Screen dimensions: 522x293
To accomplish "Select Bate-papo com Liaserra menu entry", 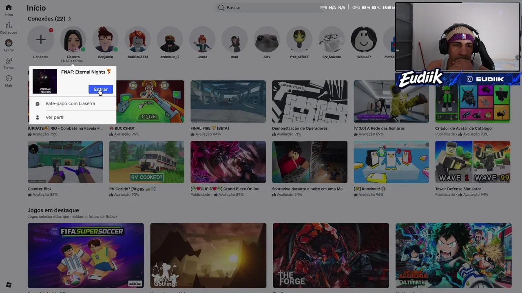I will pos(73,103).
